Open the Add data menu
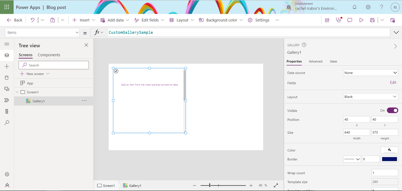This screenshot has height=191, width=402. 115,20
